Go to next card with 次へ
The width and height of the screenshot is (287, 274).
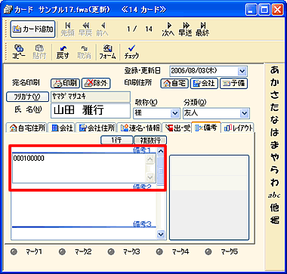[x=168, y=29]
